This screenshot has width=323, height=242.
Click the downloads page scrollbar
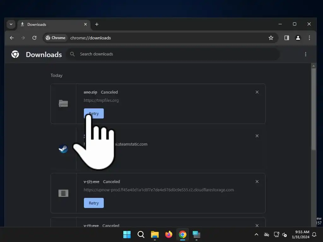coord(314,109)
